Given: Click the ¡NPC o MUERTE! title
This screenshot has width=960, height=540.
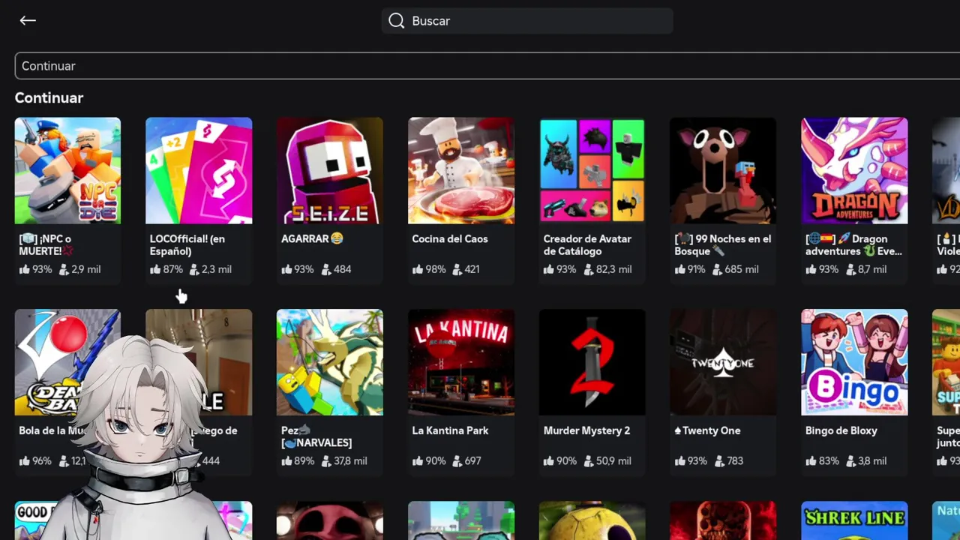Looking at the screenshot, I should [x=45, y=244].
